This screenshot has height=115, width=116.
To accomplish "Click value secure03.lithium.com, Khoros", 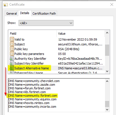I will 80,44.
